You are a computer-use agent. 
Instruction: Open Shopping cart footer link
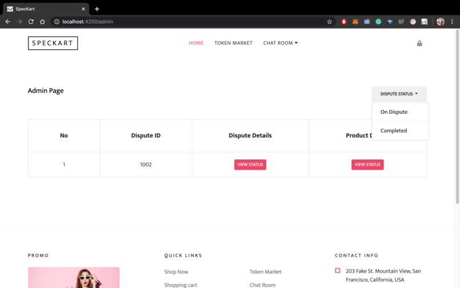coord(181,285)
